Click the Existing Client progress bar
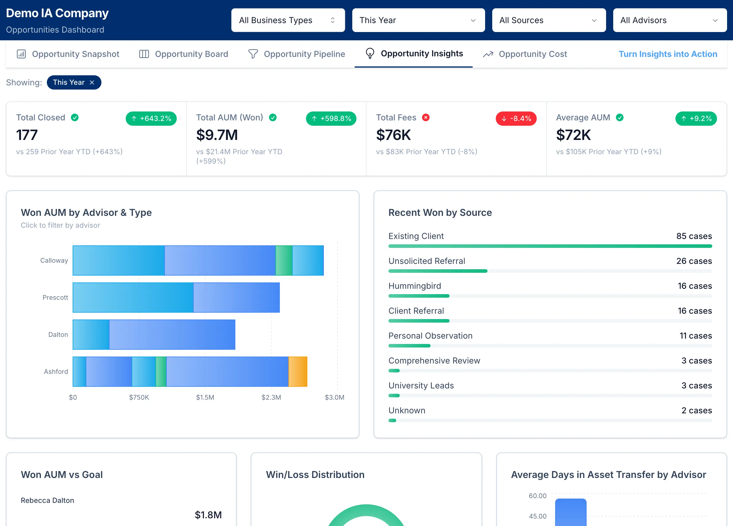733x526 pixels. (x=550, y=246)
